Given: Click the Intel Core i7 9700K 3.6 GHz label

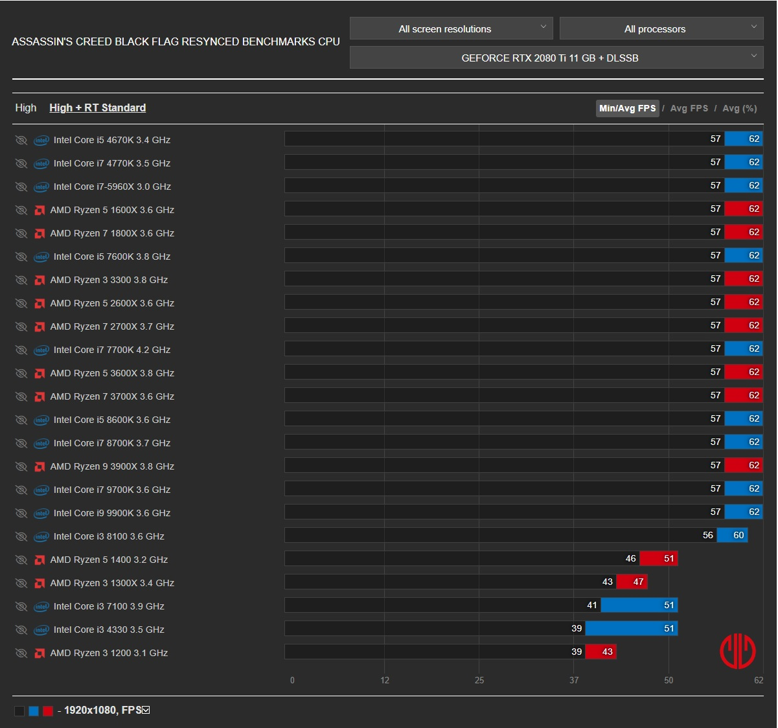Looking at the screenshot, I should pyautogui.click(x=112, y=490).
